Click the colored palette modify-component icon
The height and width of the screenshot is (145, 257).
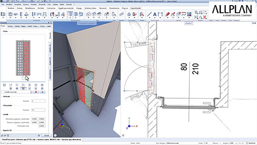(x=52, y=14)
